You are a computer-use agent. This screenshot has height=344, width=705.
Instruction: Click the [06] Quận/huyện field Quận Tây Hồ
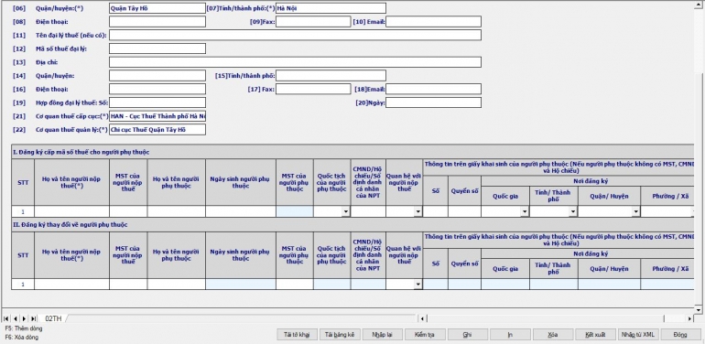pyautogui.click(x=157, y=8)
